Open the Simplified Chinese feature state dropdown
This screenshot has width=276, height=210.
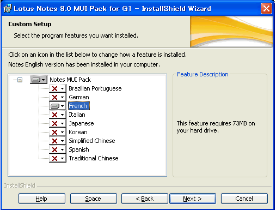pyautogui.click(x=58, y=141)
